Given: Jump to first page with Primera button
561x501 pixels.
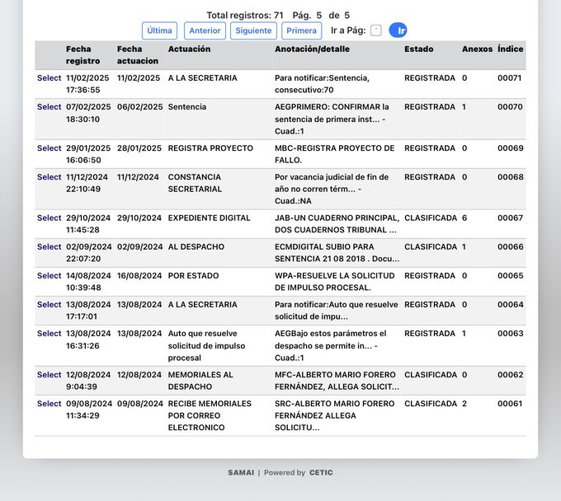Looking at the screenshot, I should [x=301, y=30].
